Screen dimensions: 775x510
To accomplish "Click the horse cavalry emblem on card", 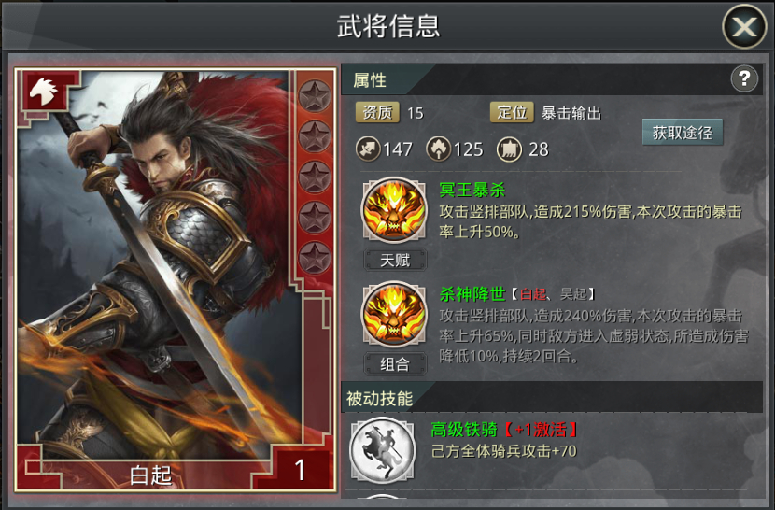I will pyautogui.click(x=44, y=92).
